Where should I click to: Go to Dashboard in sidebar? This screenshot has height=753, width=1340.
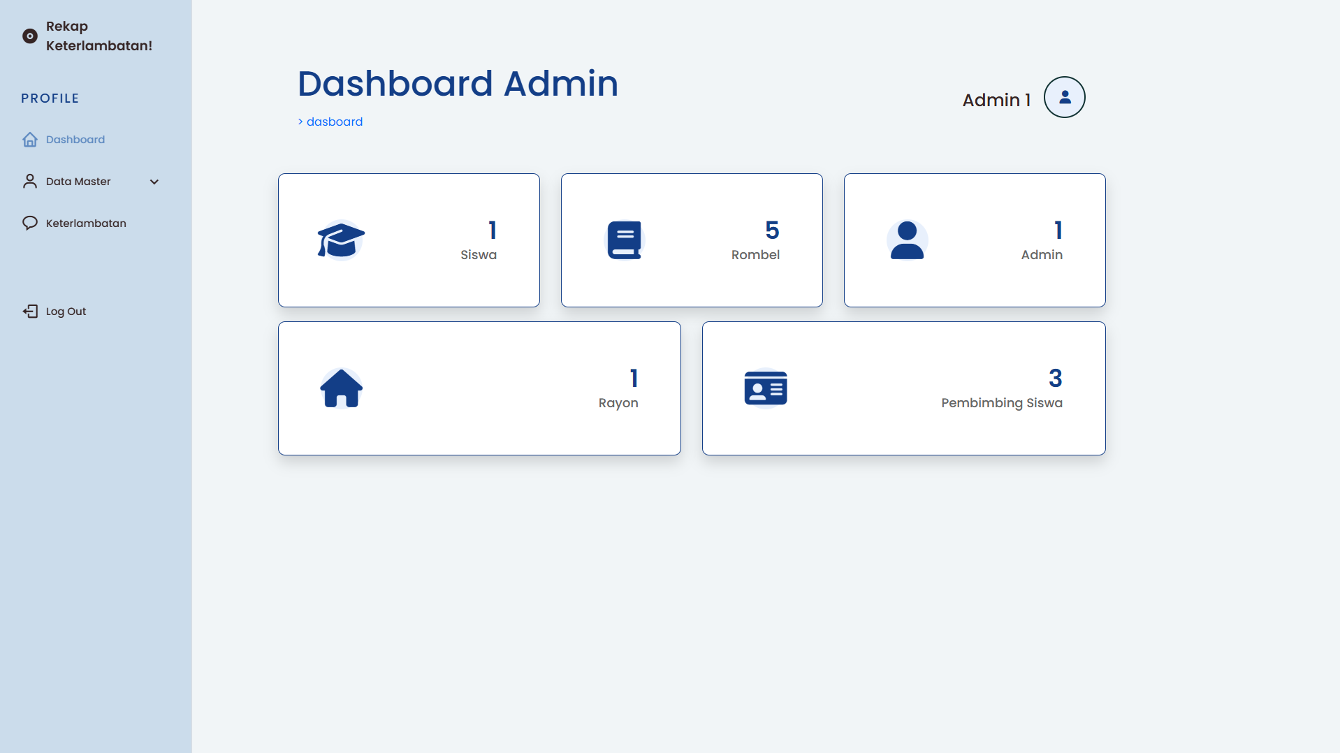(75, 140)
